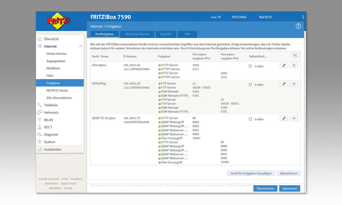Open the Newsletter footer link
This screenshot has height=205, width=342.
[55, 188]
